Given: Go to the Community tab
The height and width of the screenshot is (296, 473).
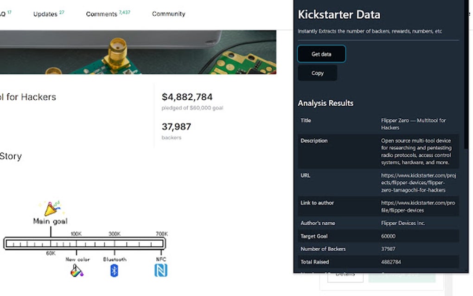Looking at the screenshot, I should click(168, 14).
